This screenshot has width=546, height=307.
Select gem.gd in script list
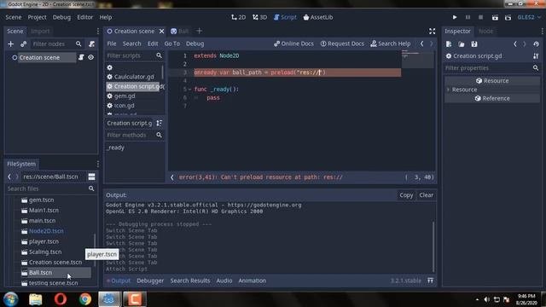(125, 96)
